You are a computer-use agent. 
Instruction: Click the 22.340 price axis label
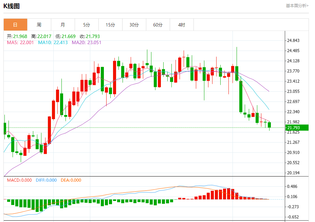pyautogui.click(x=293, y=112)
